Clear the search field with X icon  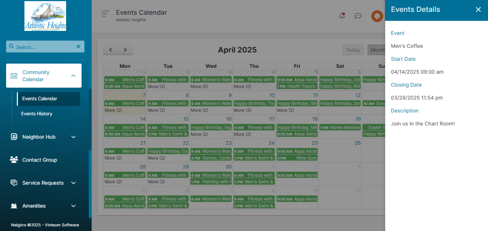pos(78,47)
